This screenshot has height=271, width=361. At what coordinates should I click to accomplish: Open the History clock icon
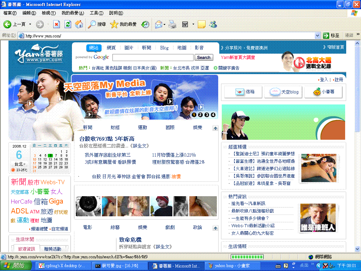(x=145, y=24)
